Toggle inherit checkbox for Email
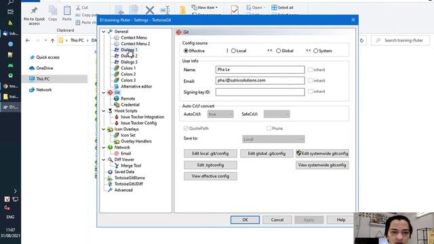The image size is (434, 244). coord(311,81)
